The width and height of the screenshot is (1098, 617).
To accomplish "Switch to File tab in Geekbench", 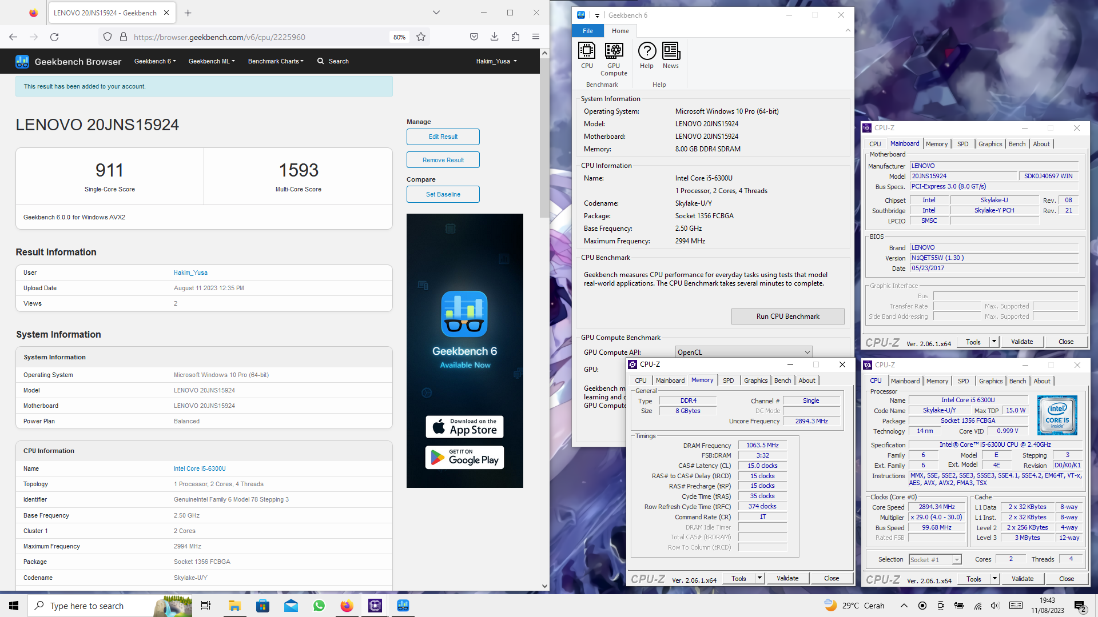I will pyautogui.click(x=588, y=31).
